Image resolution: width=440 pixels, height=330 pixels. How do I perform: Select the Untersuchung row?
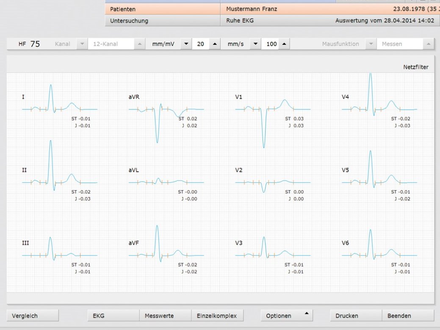point(162,20)
